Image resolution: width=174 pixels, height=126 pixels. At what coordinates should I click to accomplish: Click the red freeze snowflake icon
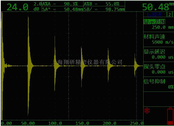tap(147, 111)
